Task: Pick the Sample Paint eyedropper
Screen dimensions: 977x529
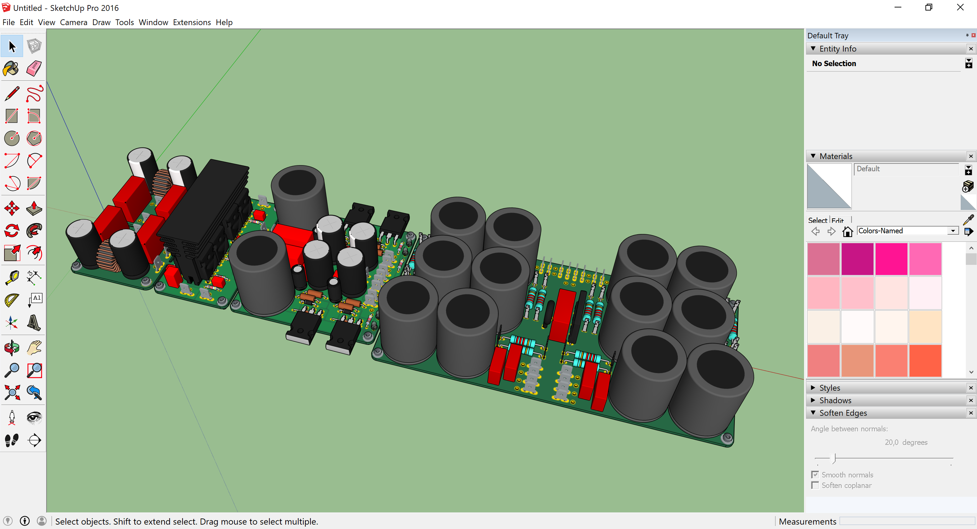Action: [x=968, y=219]
